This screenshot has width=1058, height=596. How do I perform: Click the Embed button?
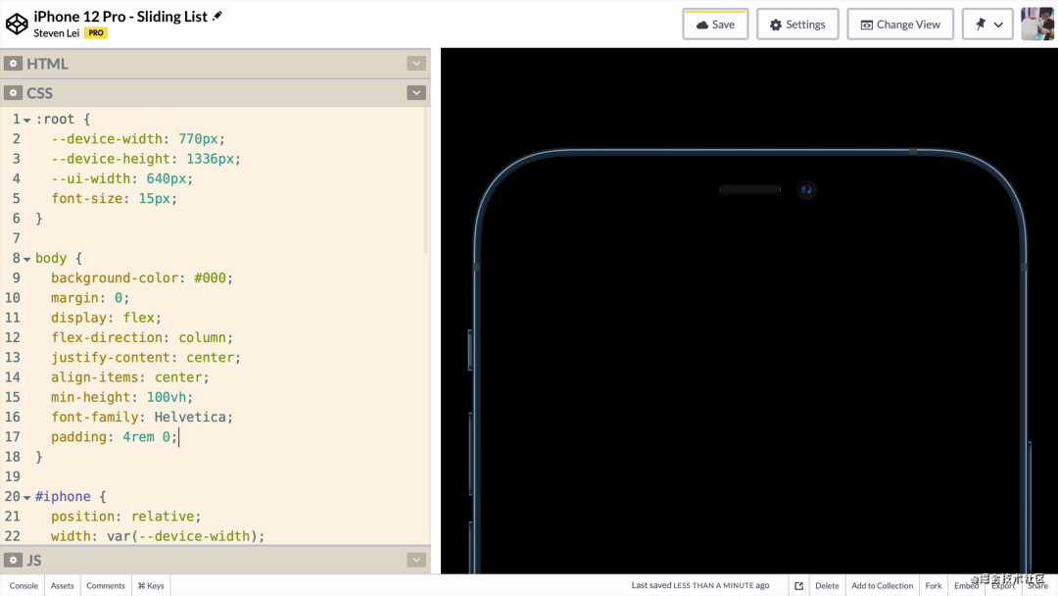966,586
